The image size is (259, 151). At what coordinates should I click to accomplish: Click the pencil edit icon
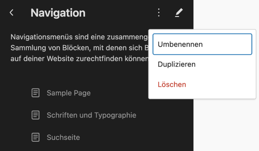click(179, 13)
